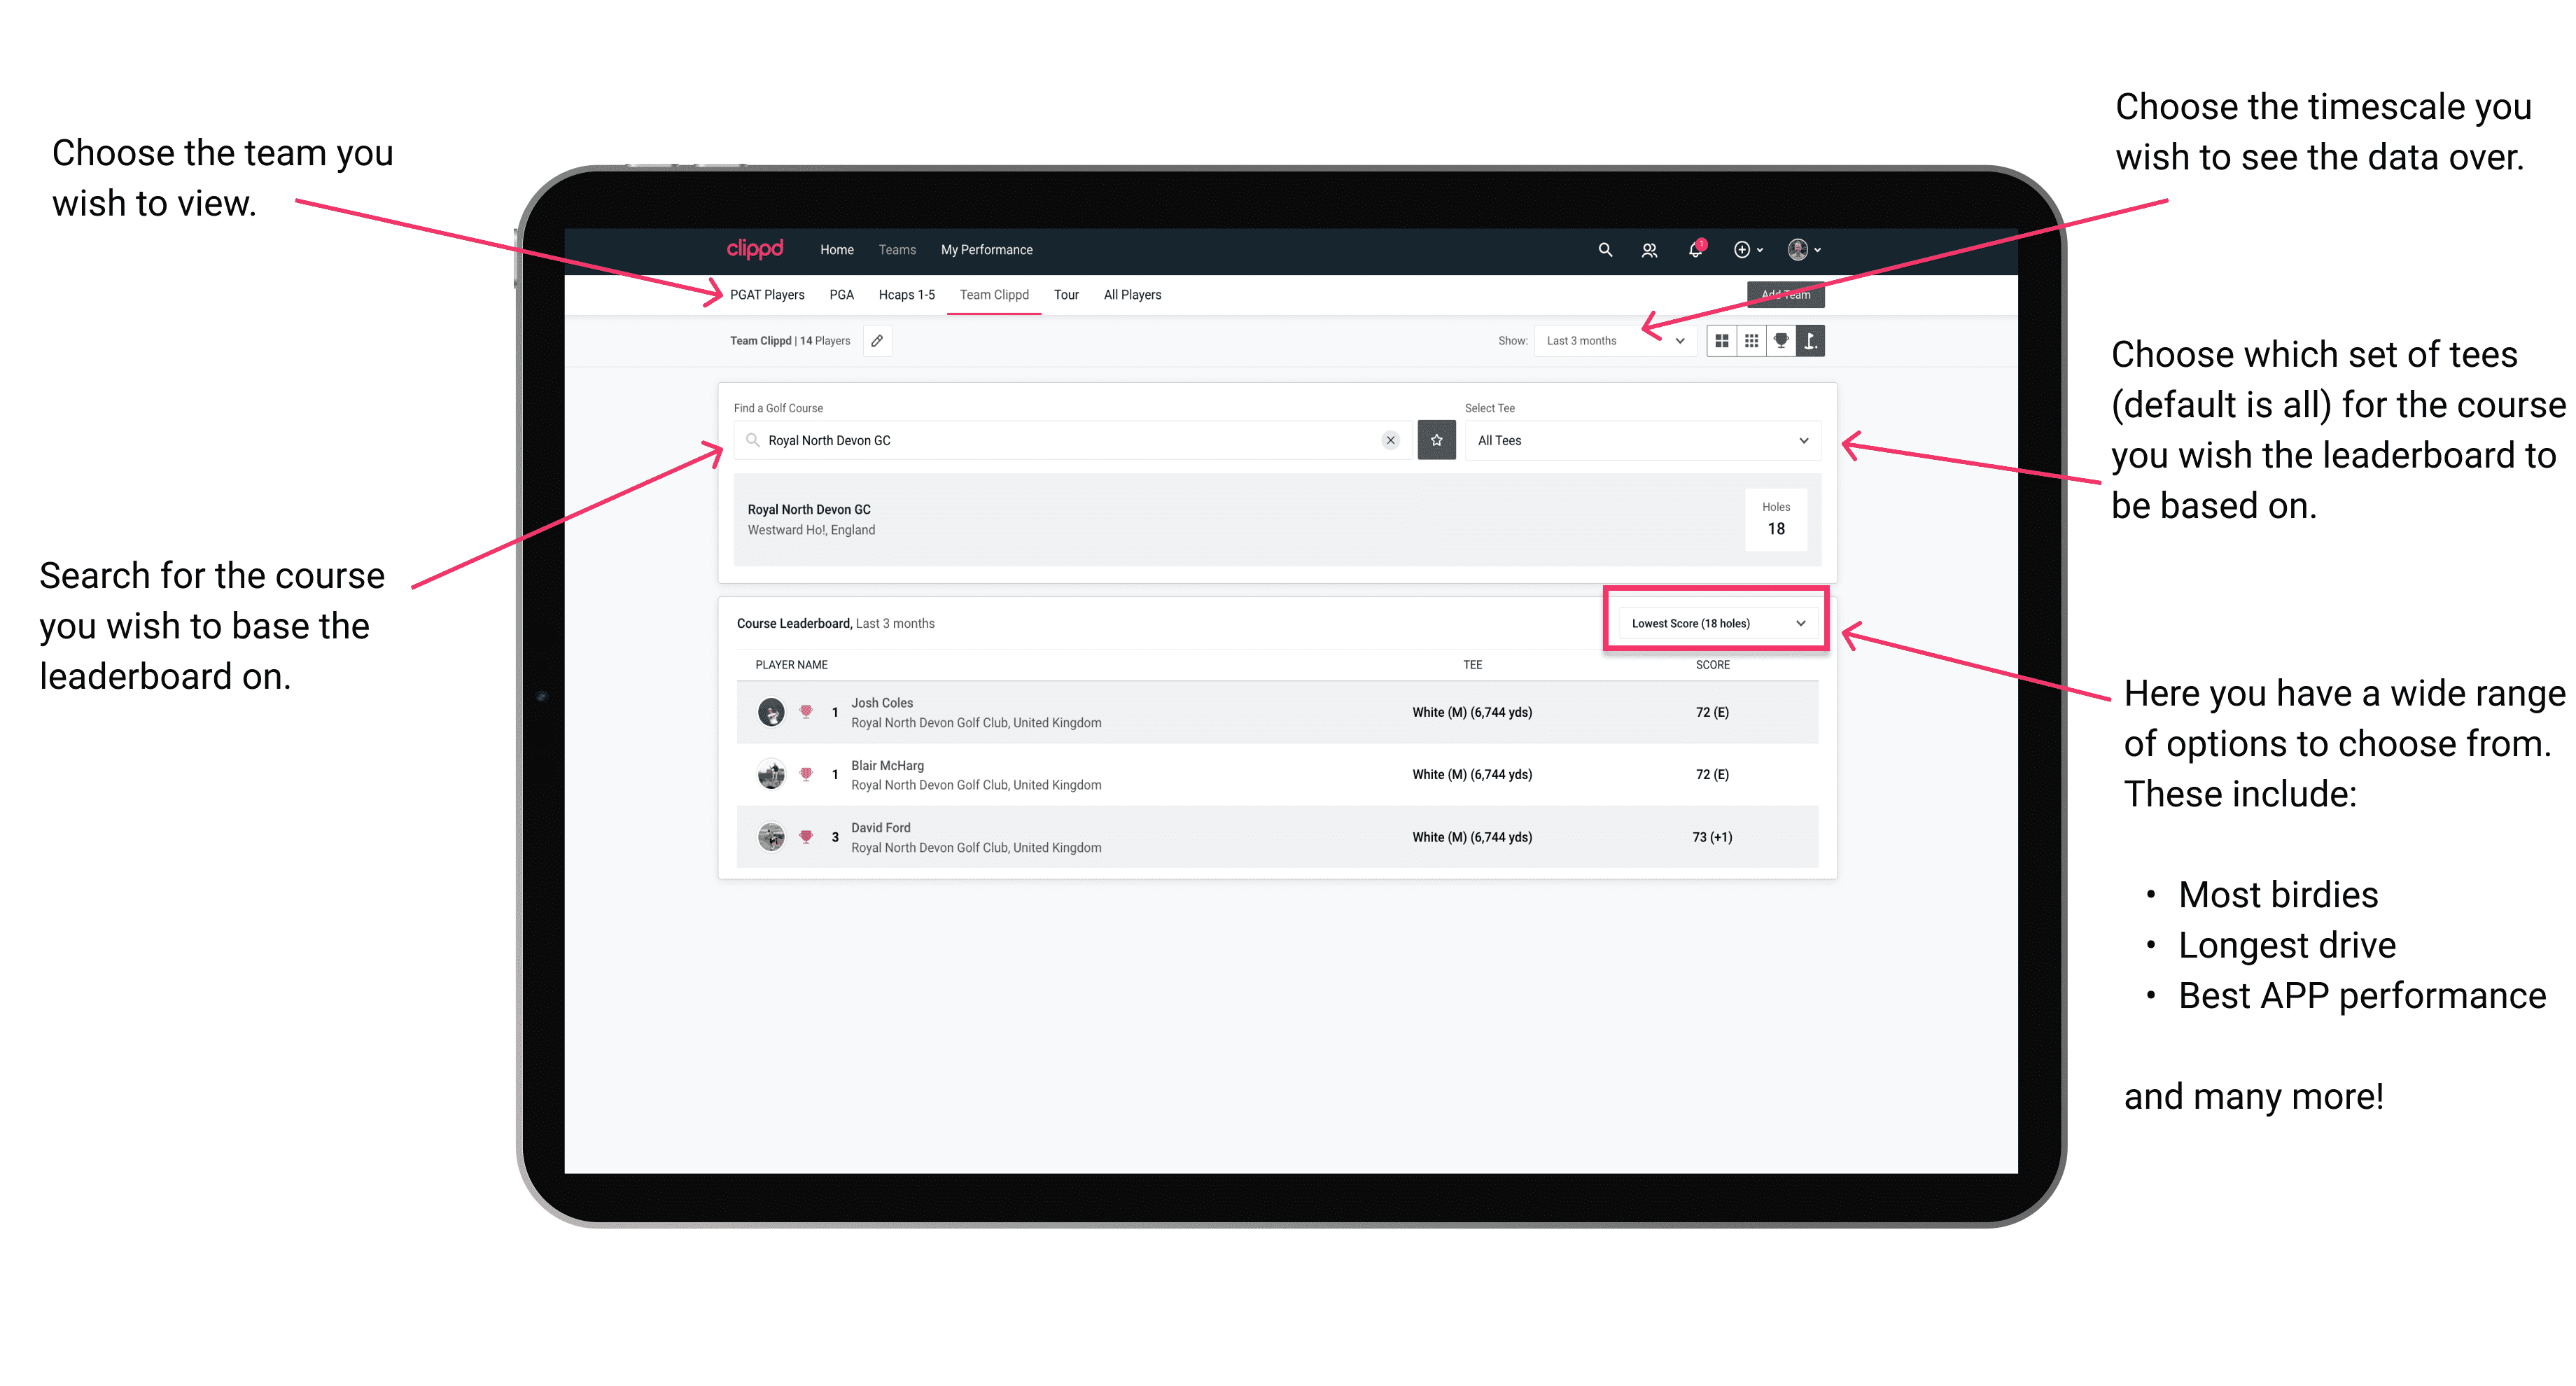Click the Add Team button
The width and height of the screenshot is (2576, 1386).
(x=1788, y=293)
